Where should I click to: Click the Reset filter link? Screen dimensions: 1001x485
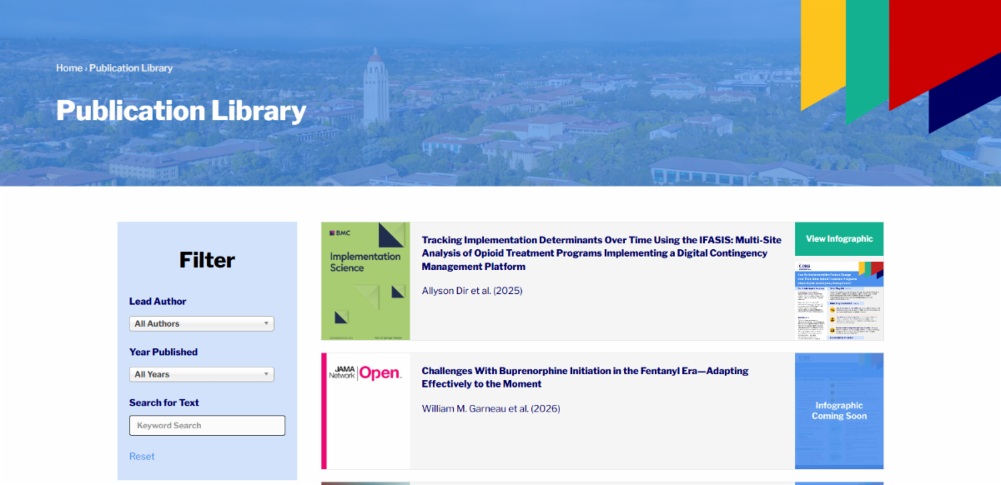point(142,457)
